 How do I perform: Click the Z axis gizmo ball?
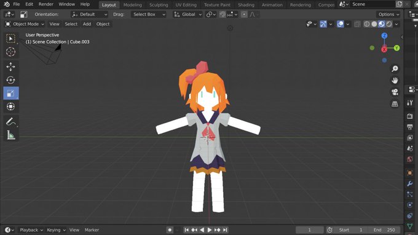tap(384, 36)
